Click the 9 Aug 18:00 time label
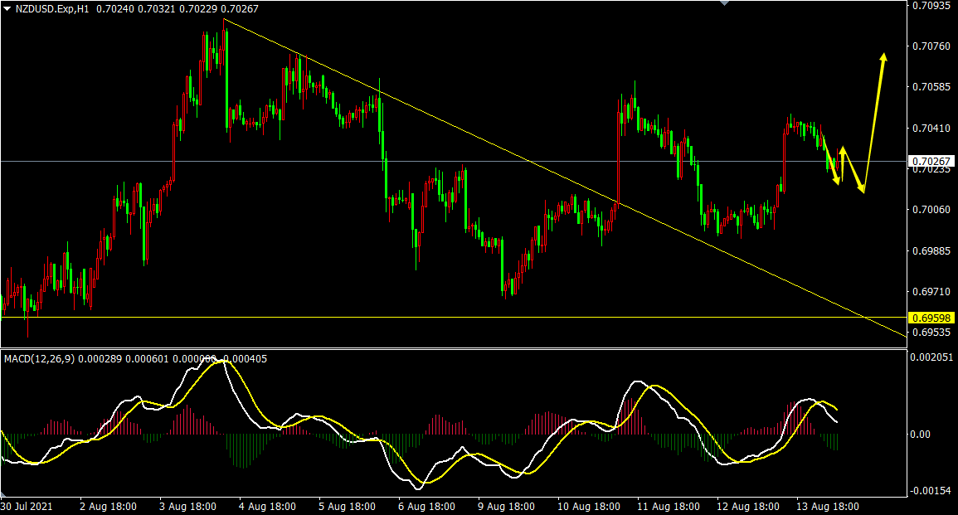958x515 pixels. (x=505, y=505)
